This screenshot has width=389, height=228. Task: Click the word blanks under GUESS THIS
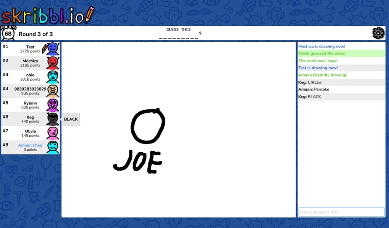click(x=178, y=38)
